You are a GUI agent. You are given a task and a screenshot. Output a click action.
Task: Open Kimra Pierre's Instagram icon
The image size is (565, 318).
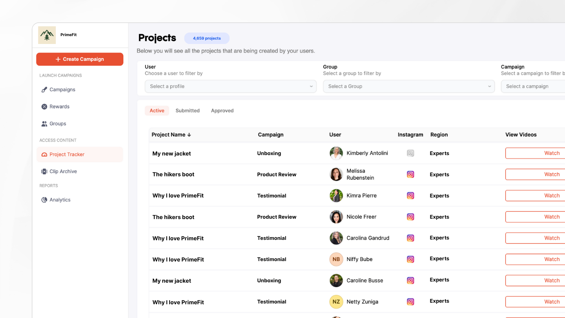click(x=410, y=196)
